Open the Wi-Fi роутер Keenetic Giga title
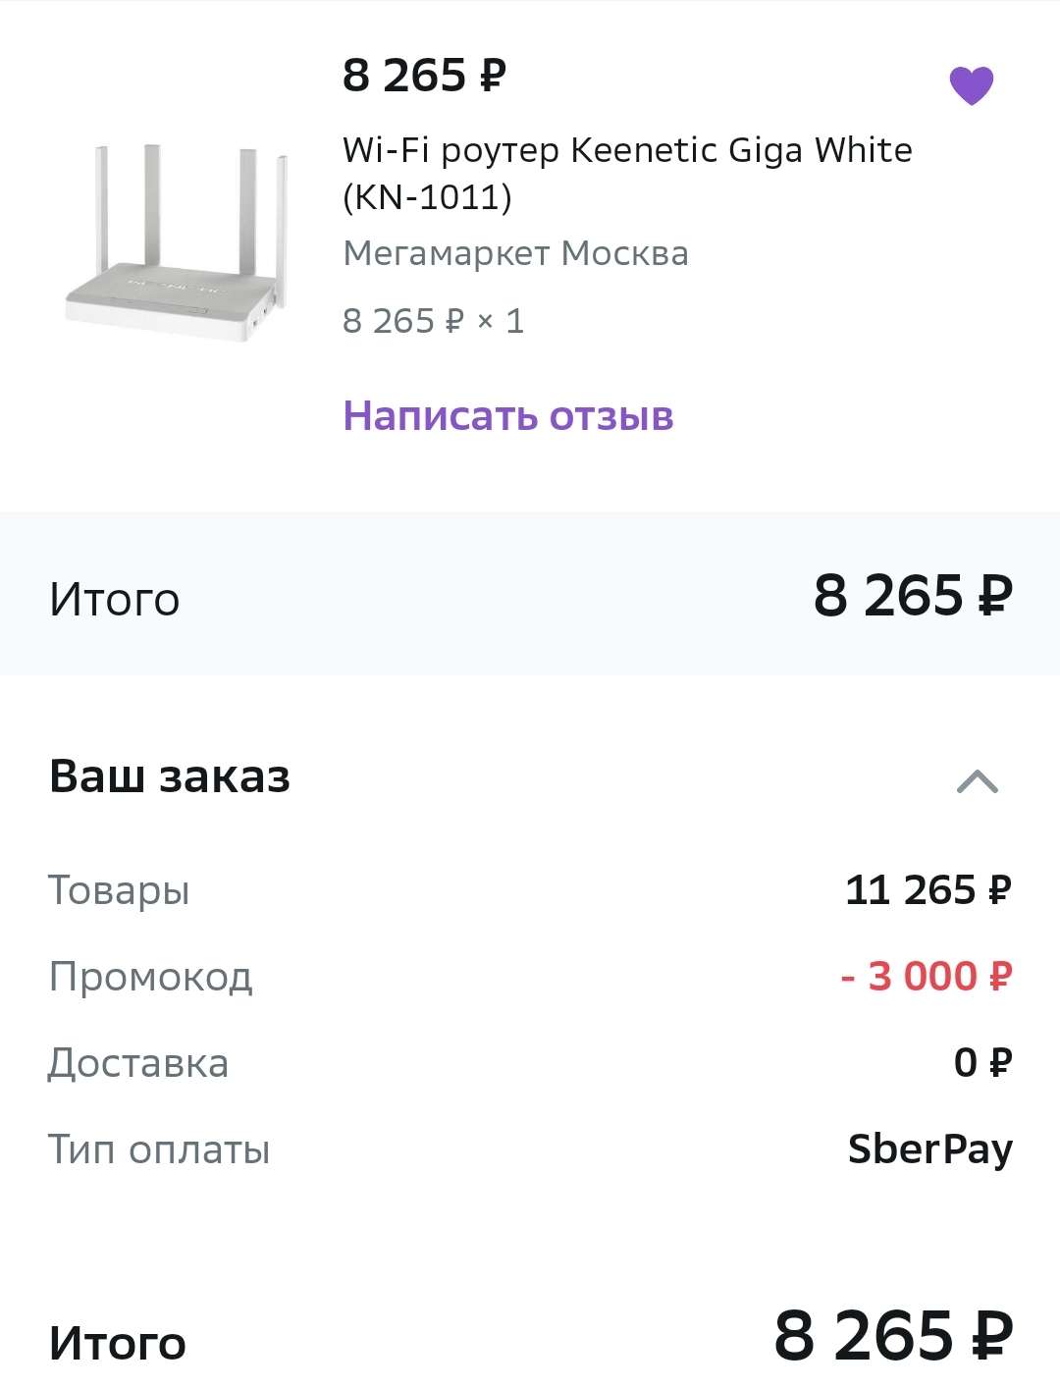 click(x=626, y=173)
